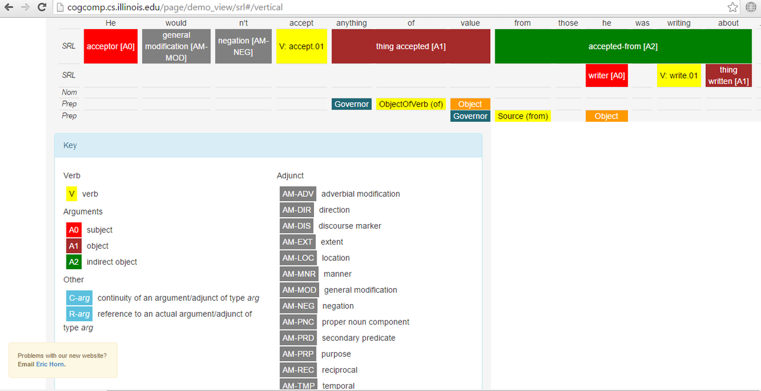Click the writer [A0] block
The width and height of the screenshot is (761, 391).
(607, 76)
